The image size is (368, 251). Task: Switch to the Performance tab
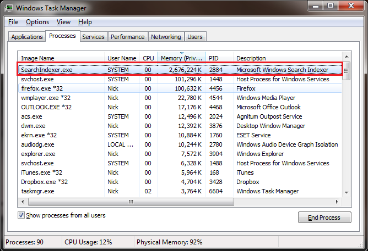[x=127, y=37]
